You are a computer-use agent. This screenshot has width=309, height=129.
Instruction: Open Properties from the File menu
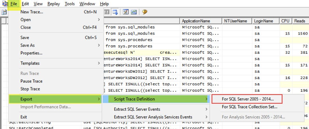pos(31,53)
